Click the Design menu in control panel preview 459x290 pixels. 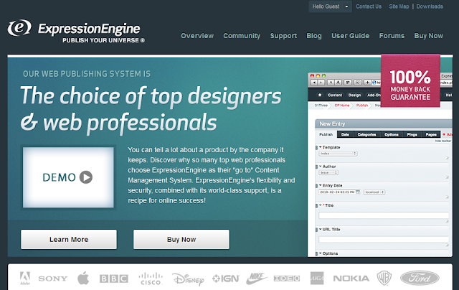[354, 95]
